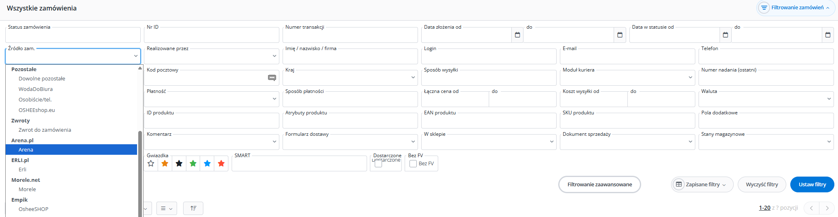Click the Kod pocztowy comment icon
Viewport: 838px width, 217px height.
tap(272, 78)
